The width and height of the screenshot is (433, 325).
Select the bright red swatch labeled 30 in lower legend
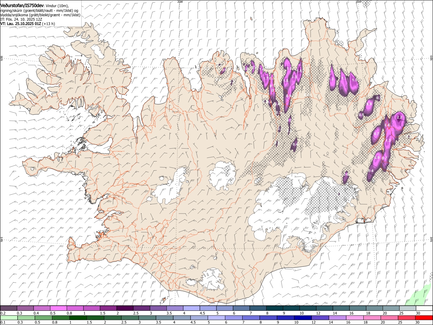pos(424,318)
